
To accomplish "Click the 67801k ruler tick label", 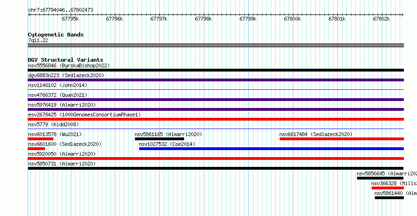I will pos(337,19).
